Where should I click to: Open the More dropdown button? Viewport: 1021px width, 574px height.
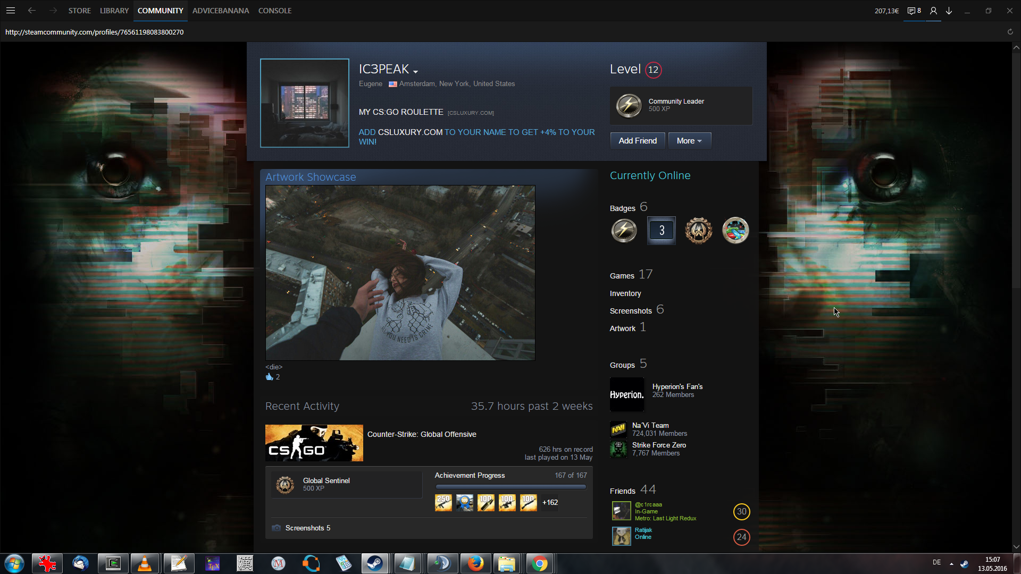(689, 141)
